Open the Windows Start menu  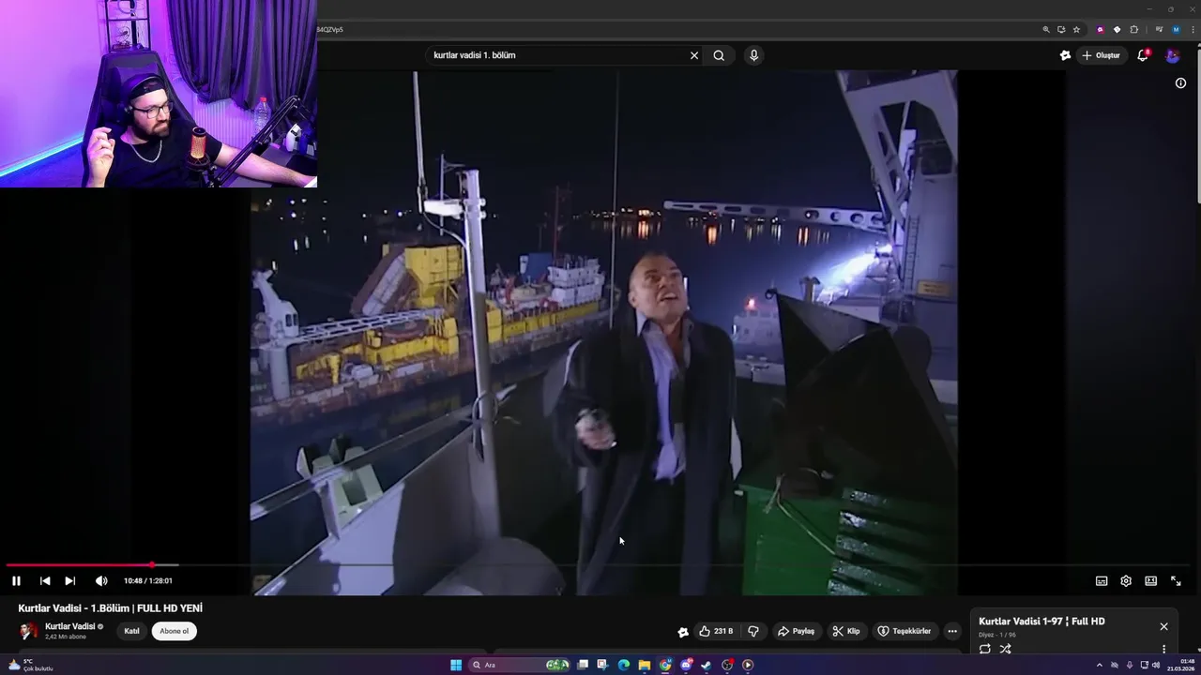pos(455,665)
